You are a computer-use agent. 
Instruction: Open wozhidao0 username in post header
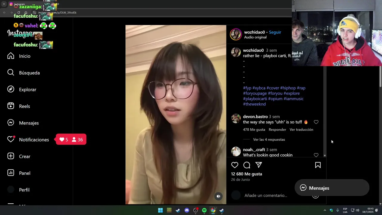pyautogui.click(x=255, y=32)
